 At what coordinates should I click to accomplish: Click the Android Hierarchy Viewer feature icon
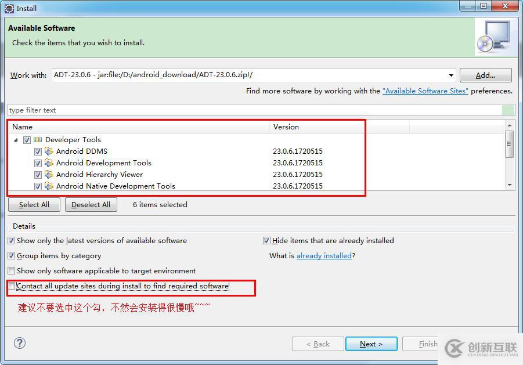point(49,175)
